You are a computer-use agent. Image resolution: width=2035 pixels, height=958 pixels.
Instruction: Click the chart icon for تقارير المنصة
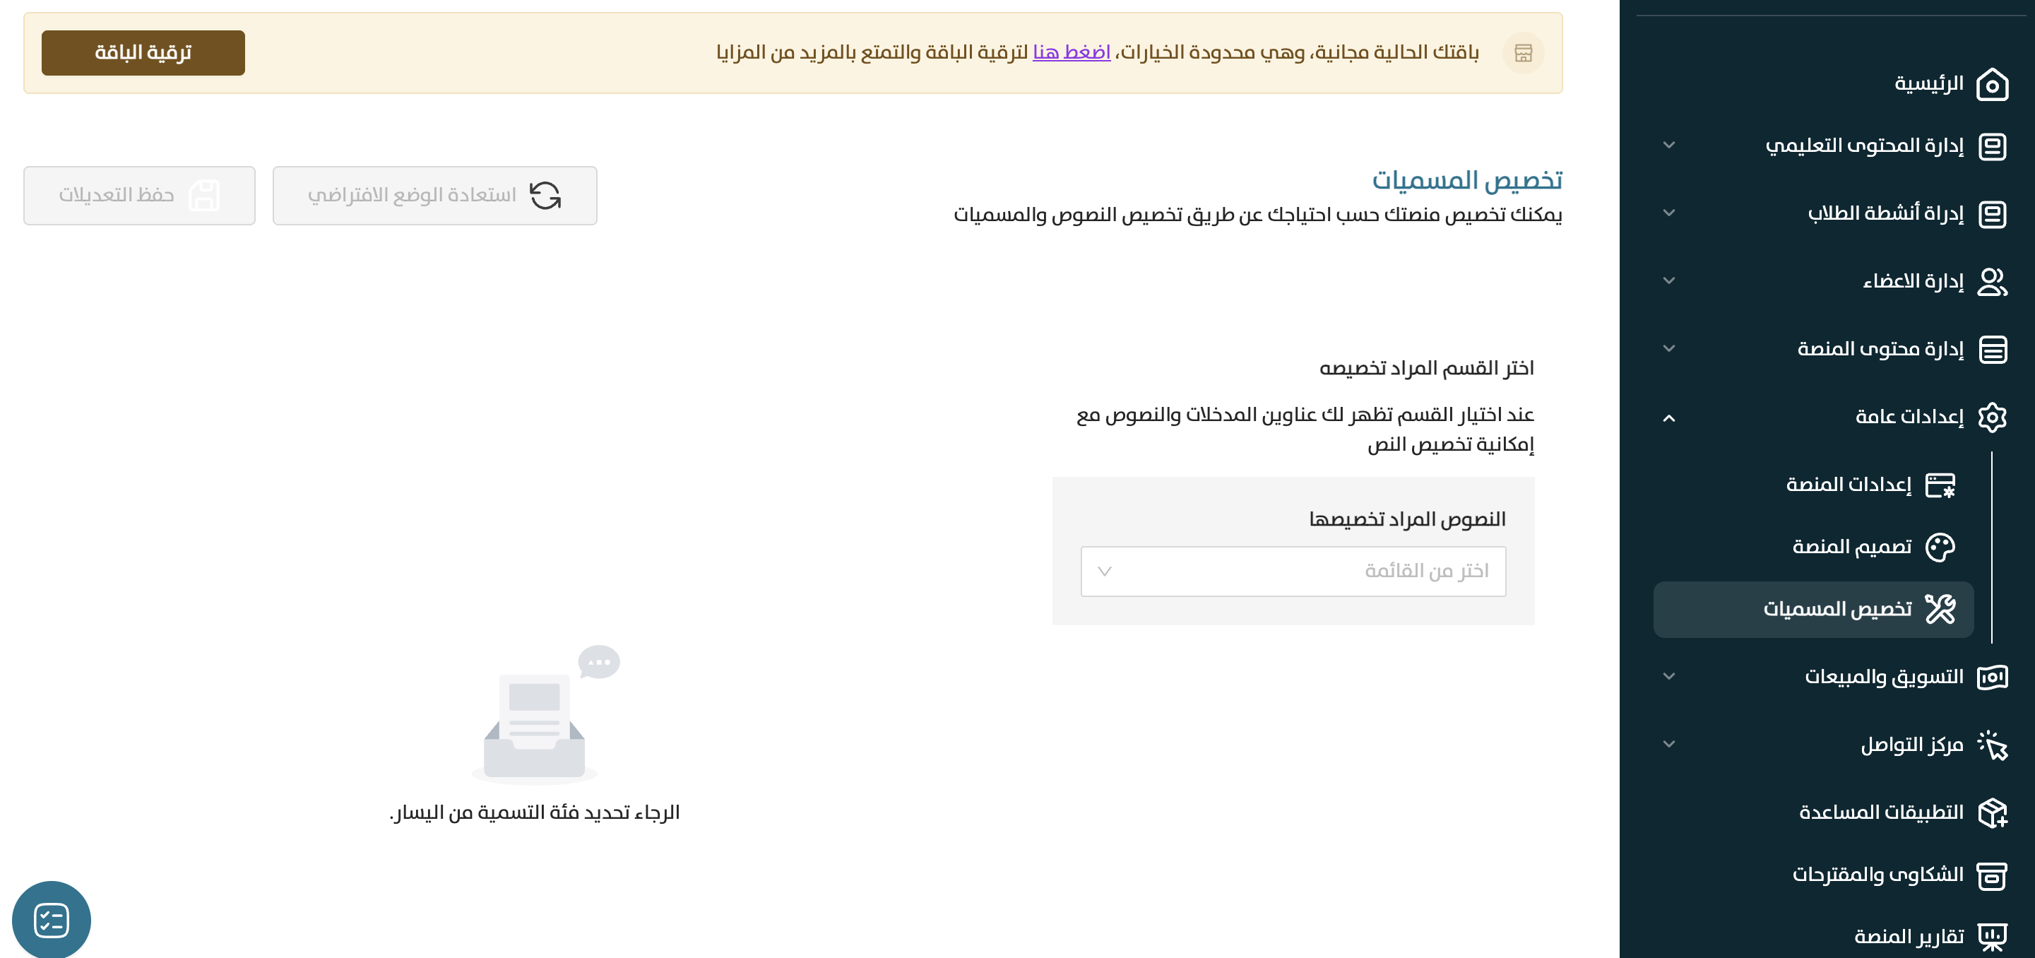(1991, 937)
